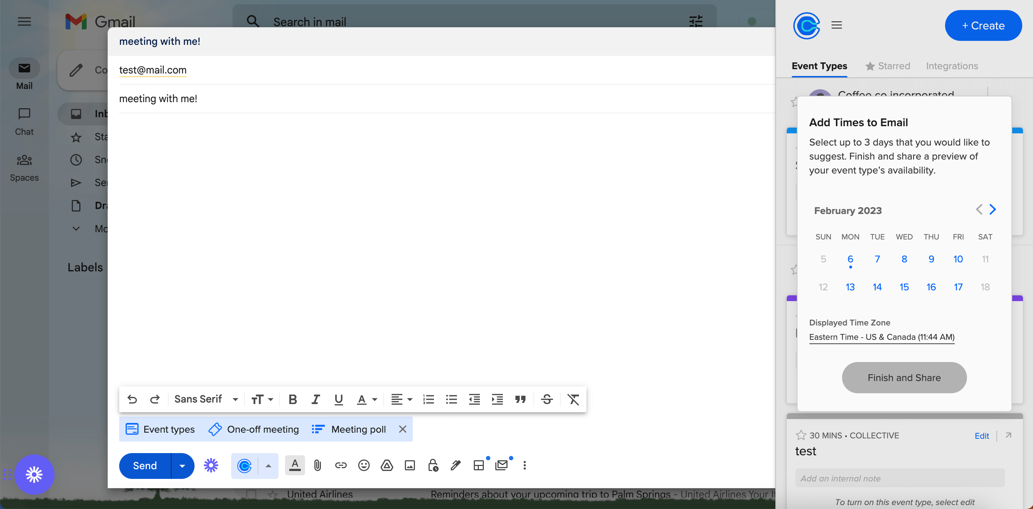1033x509 pixels.
Task: Insert a link using the link icon
Action: tap(341, 465)
